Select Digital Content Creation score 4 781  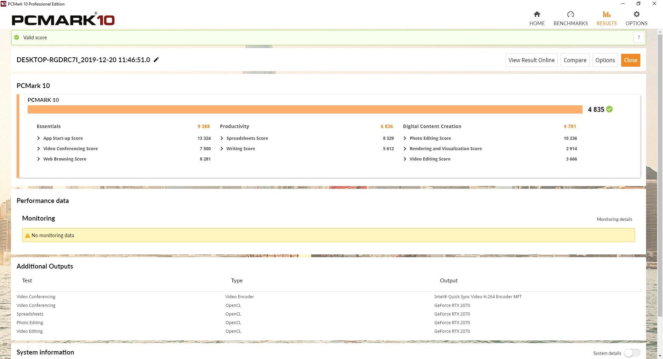click(570, 126)
